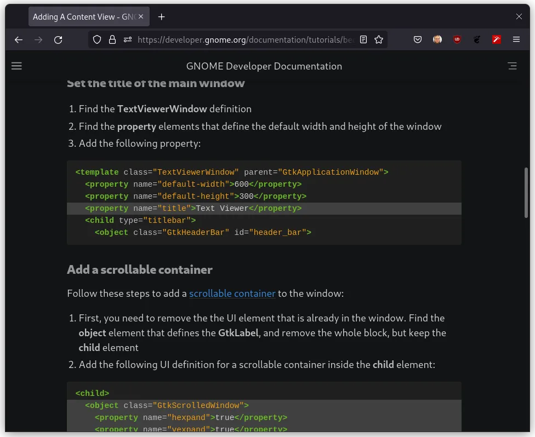535x437 pixels.
Task: Toggle Reader View for this page
Action: (x=363, y=39)
